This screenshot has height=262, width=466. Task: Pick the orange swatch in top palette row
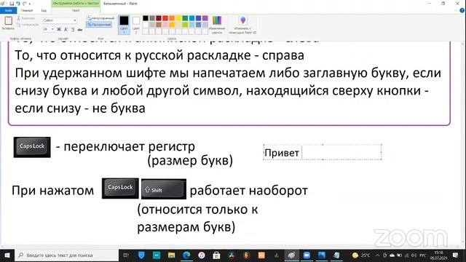click(x=172, y=18)
